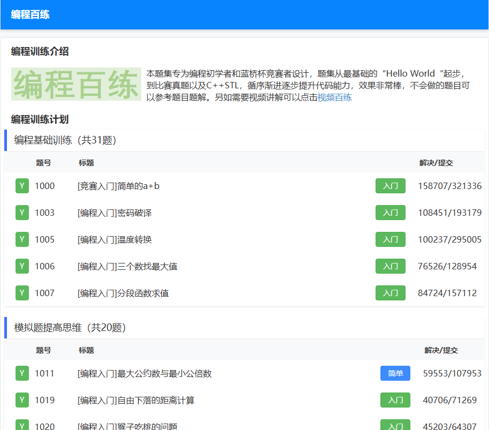This screenshot has width=489, height=430.
Task: Open problem [编程入门]分段函数求值
Action: coord(123,293)
